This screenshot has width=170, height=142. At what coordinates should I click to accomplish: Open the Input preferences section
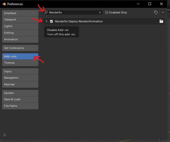coord(20,71)
